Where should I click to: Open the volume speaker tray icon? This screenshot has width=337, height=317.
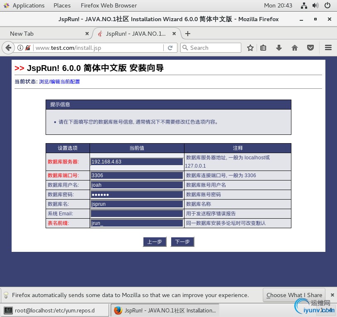pyautogui.click(x=315, y=5)
